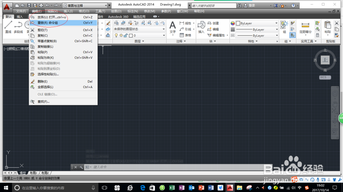343x192 pixels.
Task: Choose 带基点复制(B) menu entry
Action: coord(63,41)
